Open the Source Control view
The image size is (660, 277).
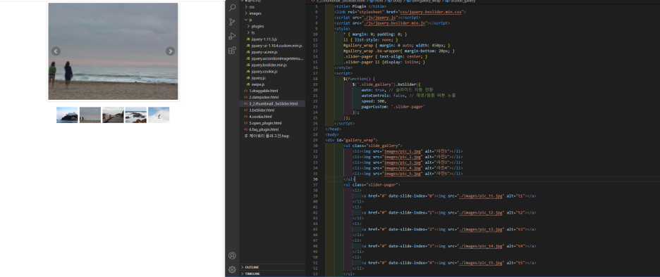pyautogui.click(x=232, y=22)
